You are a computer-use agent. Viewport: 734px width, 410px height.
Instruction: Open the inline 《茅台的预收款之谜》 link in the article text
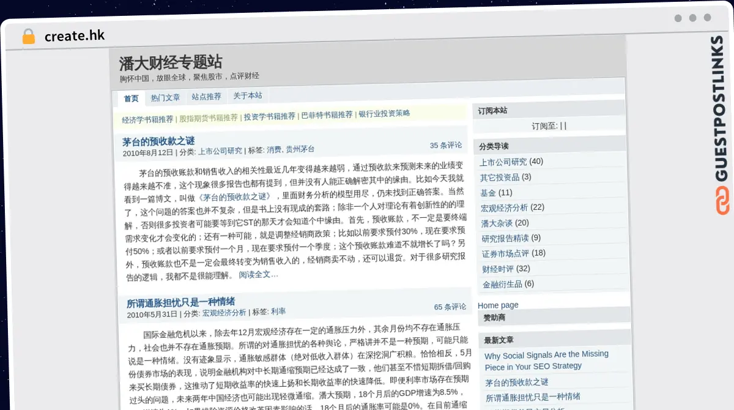[x=234, y=197]
